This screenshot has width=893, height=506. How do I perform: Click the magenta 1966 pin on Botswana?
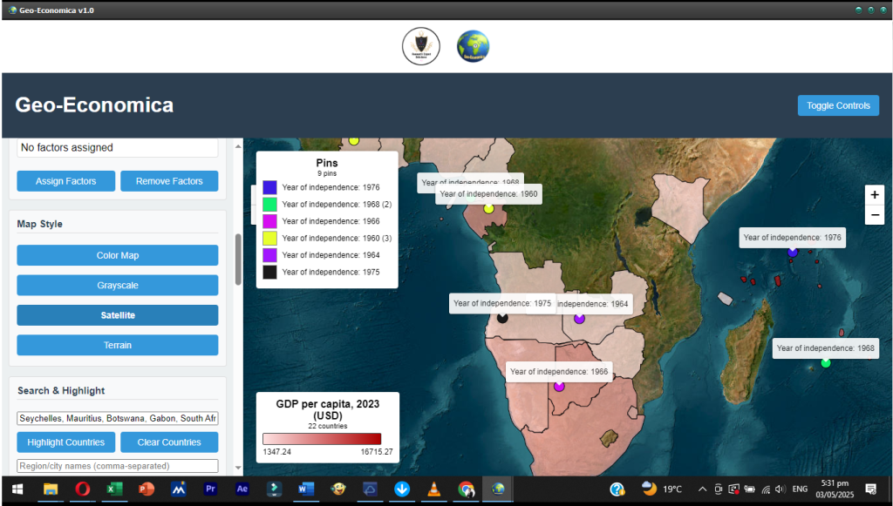click(x=559, y=386)
